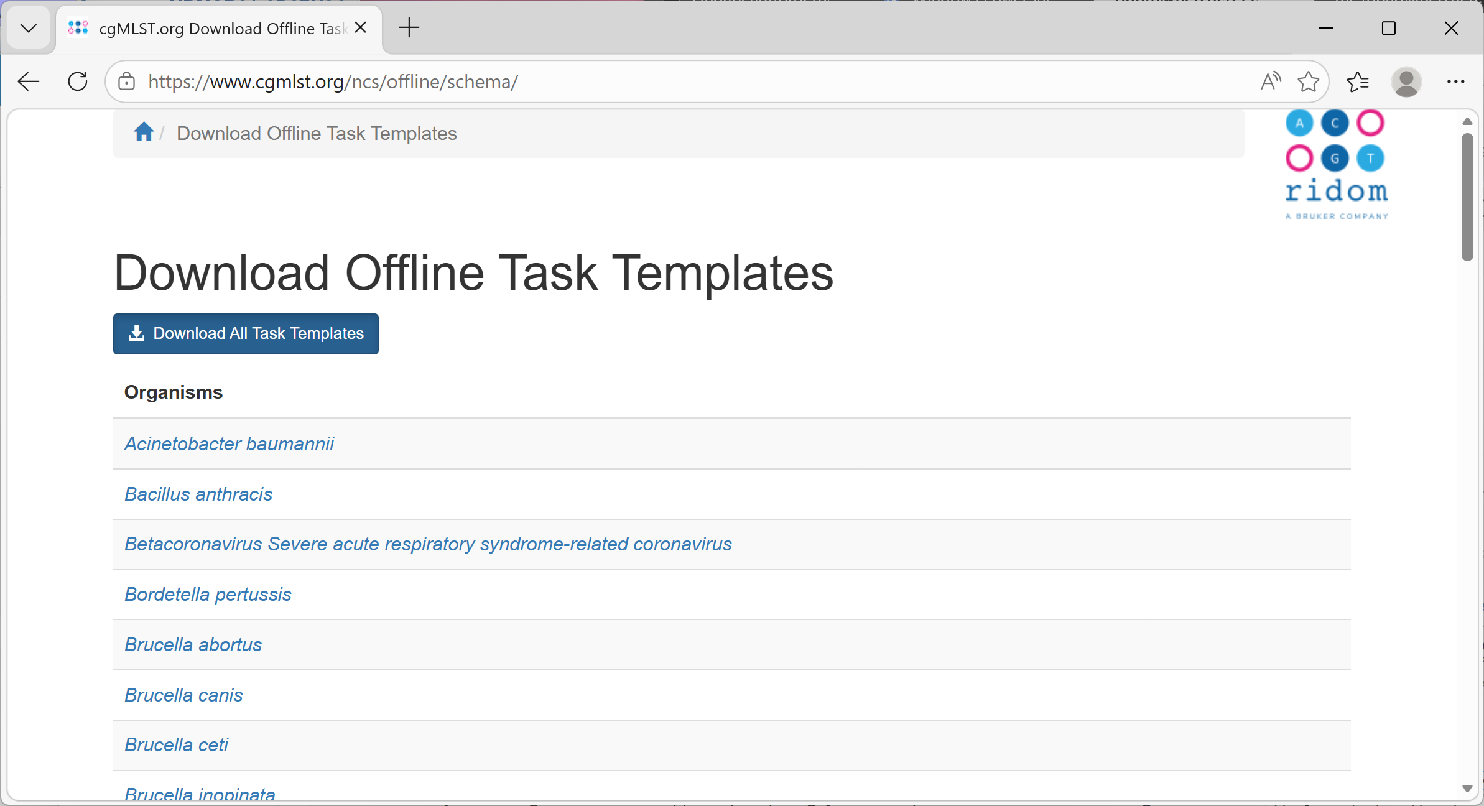Open the Brucella abortus link
The height and width of the screenshot is (806, 1484).
(x=193, y=645)
